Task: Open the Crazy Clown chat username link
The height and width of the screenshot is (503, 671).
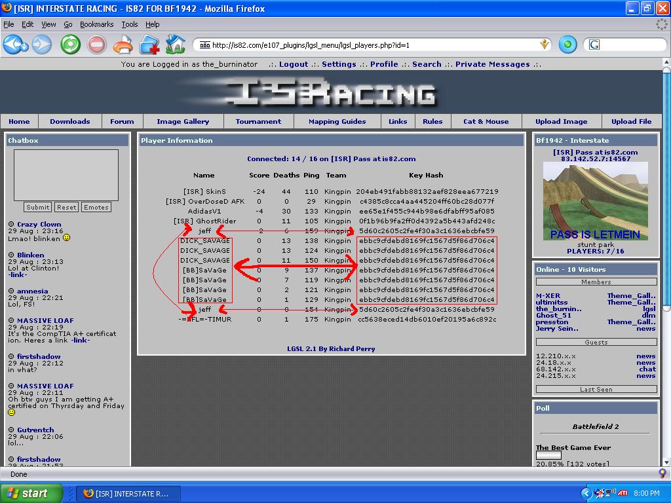Action: pyautogui.click(x=39, y=224)
